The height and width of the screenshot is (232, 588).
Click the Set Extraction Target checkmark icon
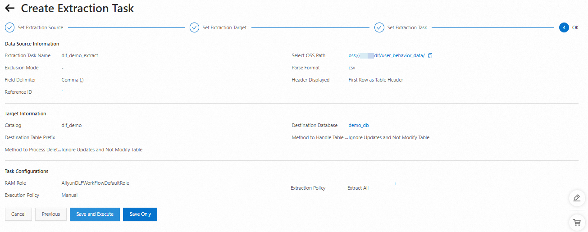[x=194, y=27]
